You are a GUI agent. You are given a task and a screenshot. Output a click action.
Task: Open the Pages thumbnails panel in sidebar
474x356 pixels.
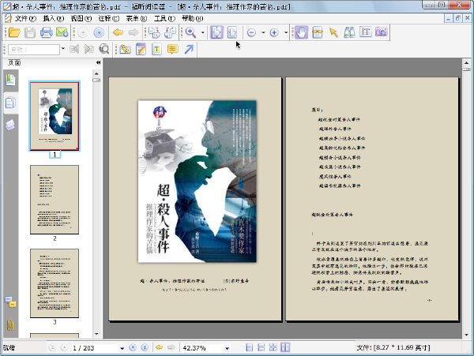pos(10,103)
